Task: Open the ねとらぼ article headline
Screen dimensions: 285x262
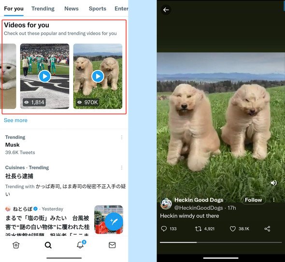Action: tap(48, 226)
